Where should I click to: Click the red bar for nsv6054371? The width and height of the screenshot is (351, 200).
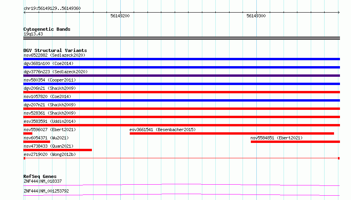[37, 142]
